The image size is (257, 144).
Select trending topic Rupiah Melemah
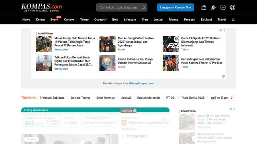point(149,98)
